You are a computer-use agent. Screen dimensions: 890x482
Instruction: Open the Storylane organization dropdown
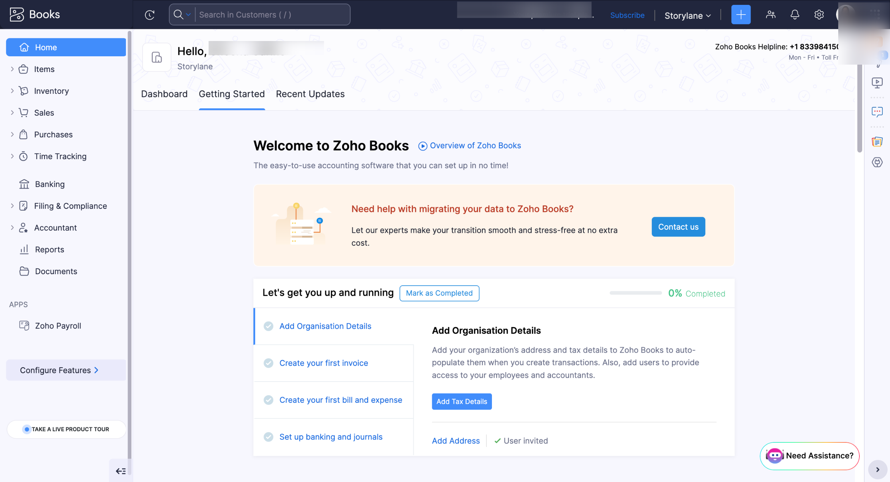click(687, 16)
